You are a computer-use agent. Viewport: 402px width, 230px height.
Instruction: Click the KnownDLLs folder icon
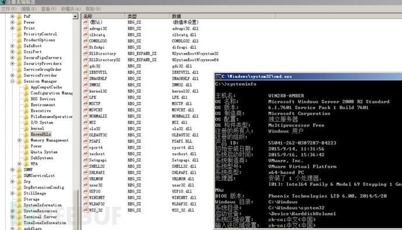click(26, 134)
